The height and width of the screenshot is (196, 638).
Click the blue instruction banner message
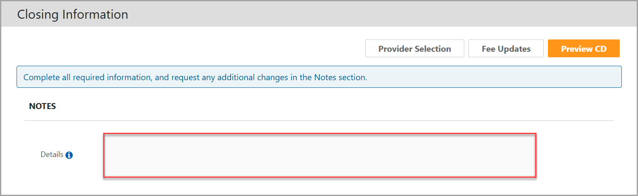pos(195,77)
